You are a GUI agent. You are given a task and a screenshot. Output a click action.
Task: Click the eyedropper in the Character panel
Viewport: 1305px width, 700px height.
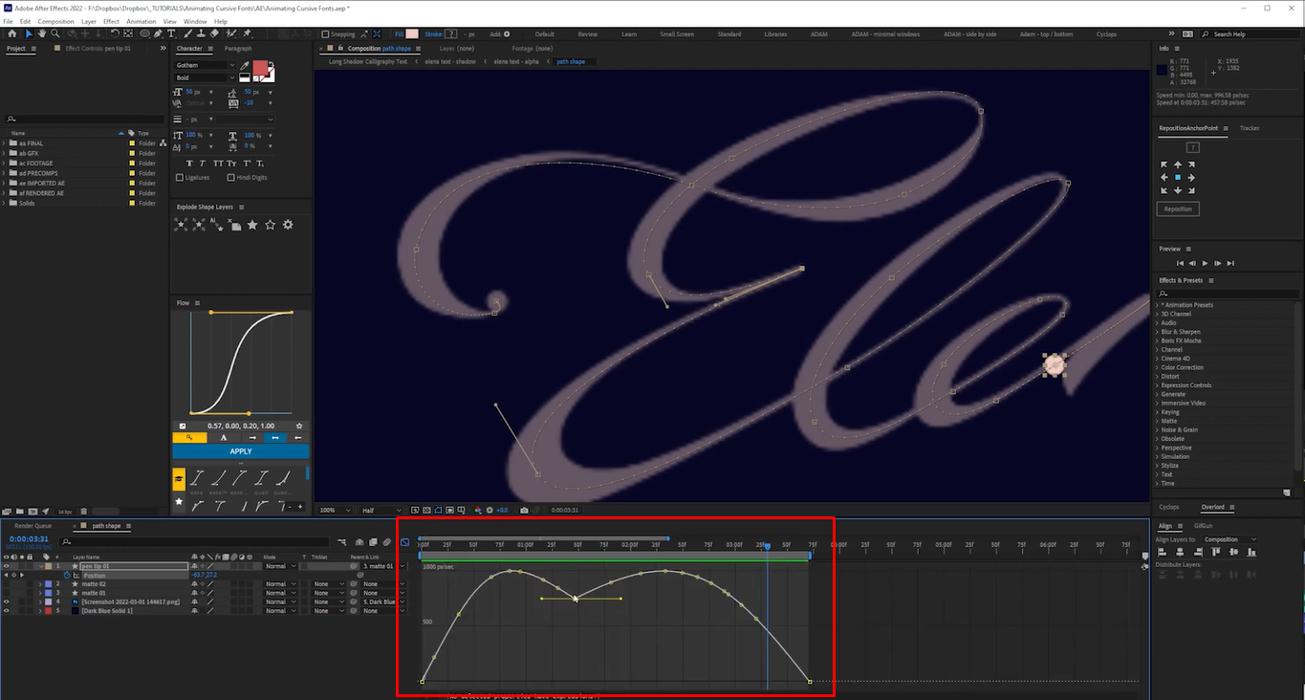[245, 65]
